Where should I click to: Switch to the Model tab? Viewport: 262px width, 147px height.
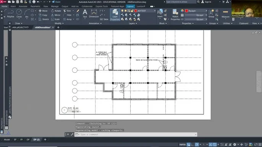[7, 140]
